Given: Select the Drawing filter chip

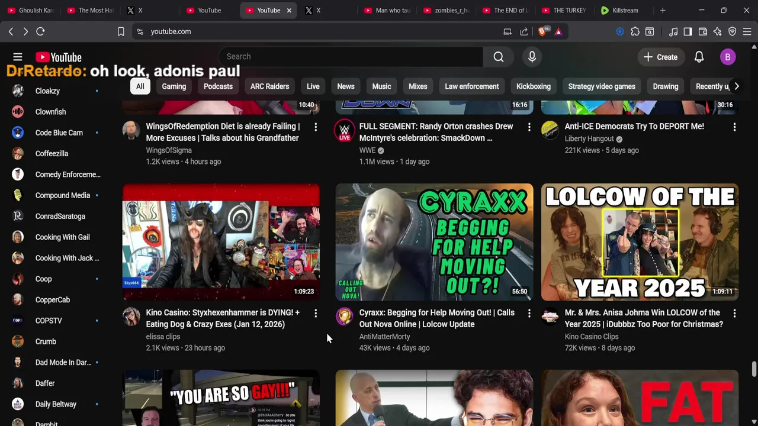Looking at the screenshot, I should click(x=666, y=86).
